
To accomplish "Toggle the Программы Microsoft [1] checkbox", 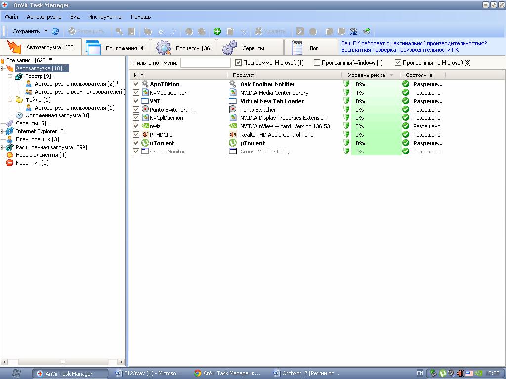I will pos(238,63).
